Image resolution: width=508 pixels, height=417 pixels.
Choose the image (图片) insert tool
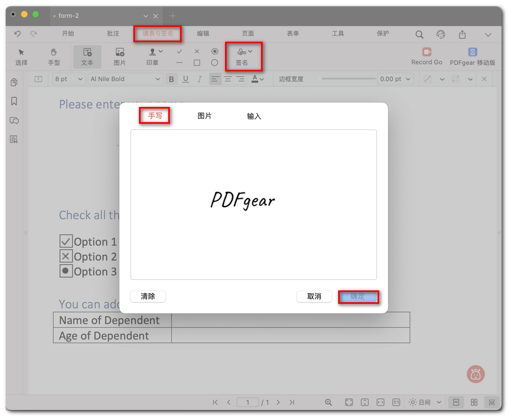pyautogui.click(x=120, y=56)
